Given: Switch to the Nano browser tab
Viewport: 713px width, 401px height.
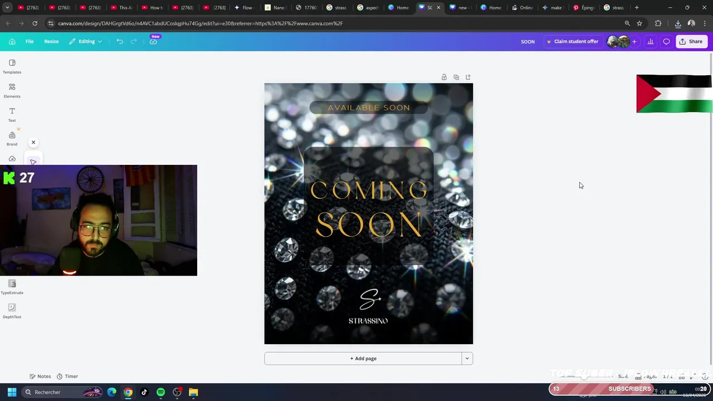Looking at the screenshot, I should [x=275, y=8].
